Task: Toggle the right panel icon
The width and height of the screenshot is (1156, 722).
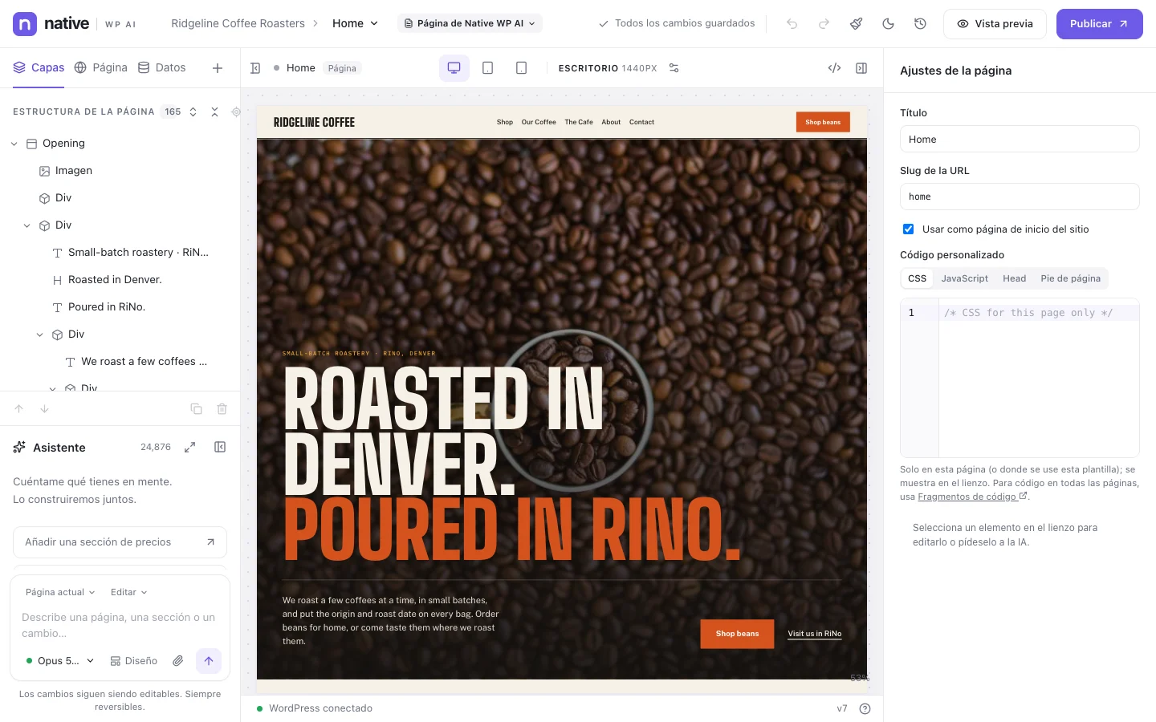Action: coord(861,68)
